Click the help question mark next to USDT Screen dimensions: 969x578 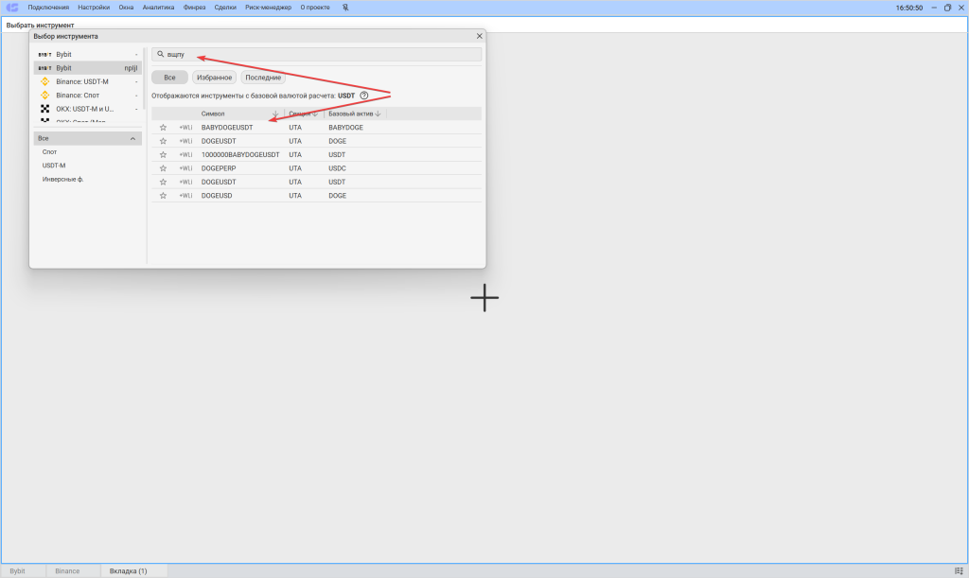(364, 96)
